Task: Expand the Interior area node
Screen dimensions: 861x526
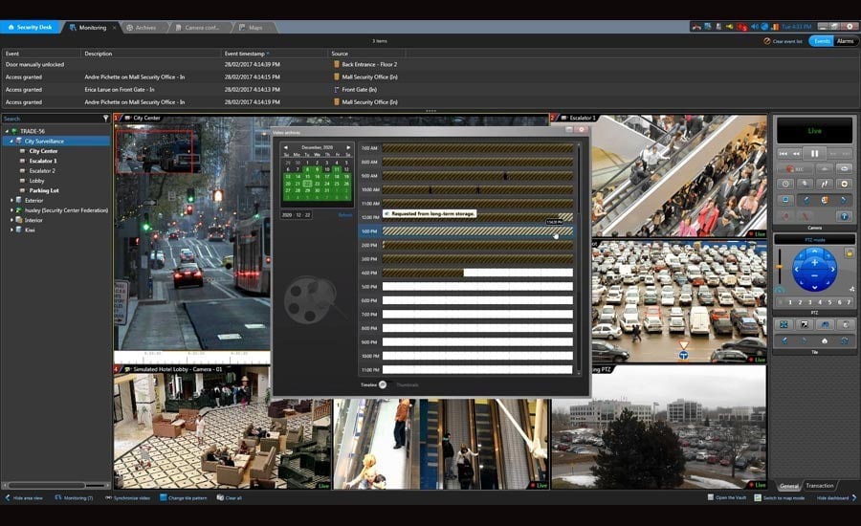Action: 11,220
